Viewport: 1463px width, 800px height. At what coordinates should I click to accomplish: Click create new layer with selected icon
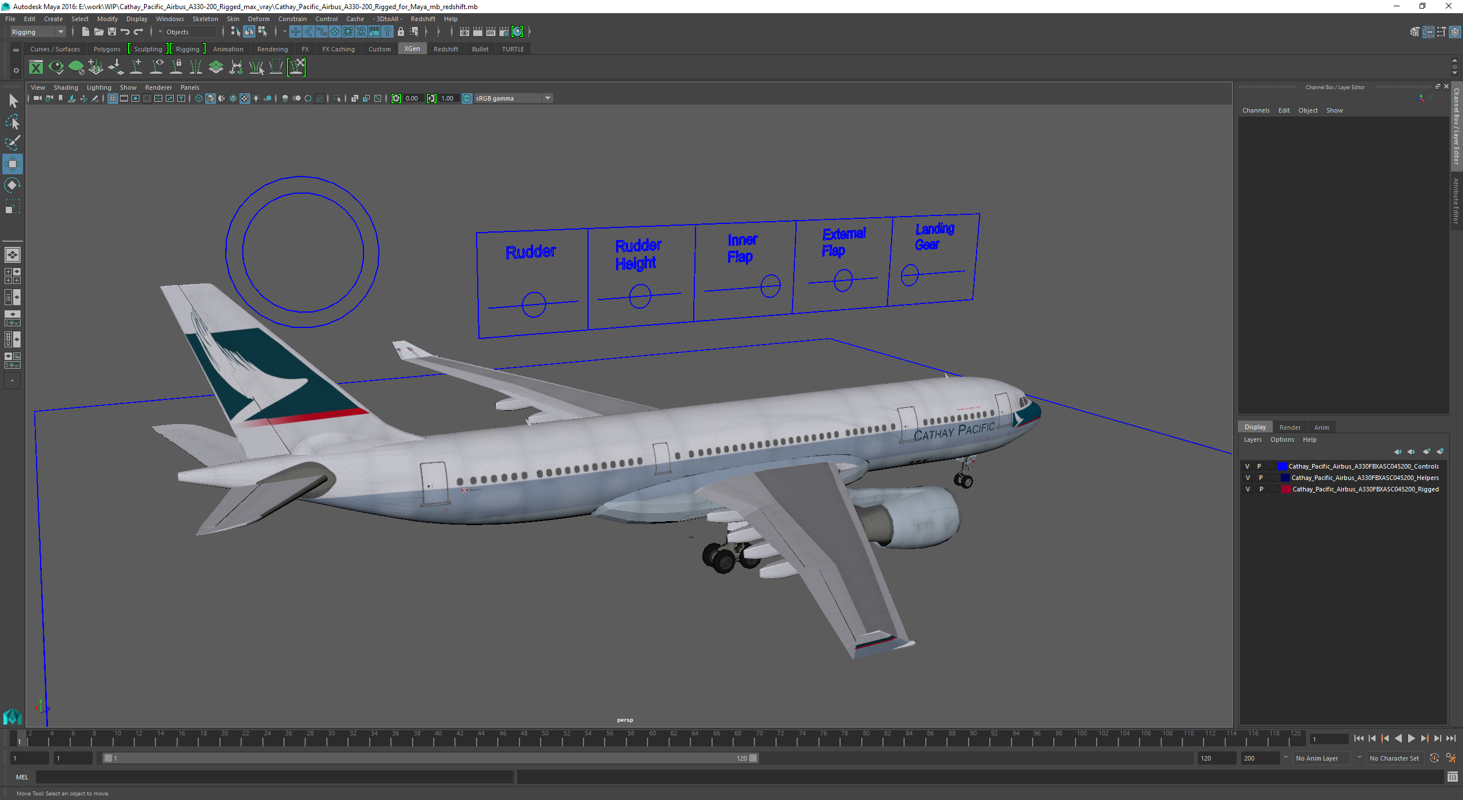tap(1441, 451)
